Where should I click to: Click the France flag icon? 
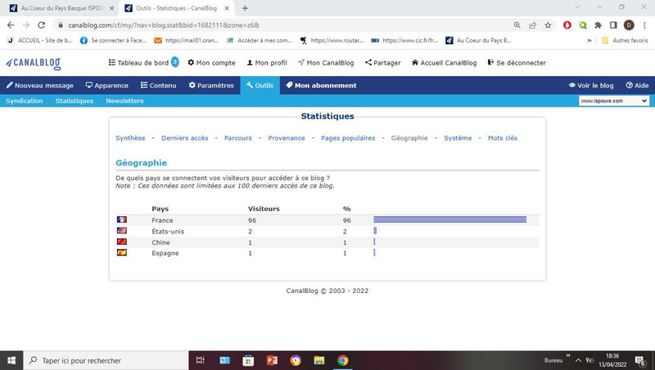121,219
